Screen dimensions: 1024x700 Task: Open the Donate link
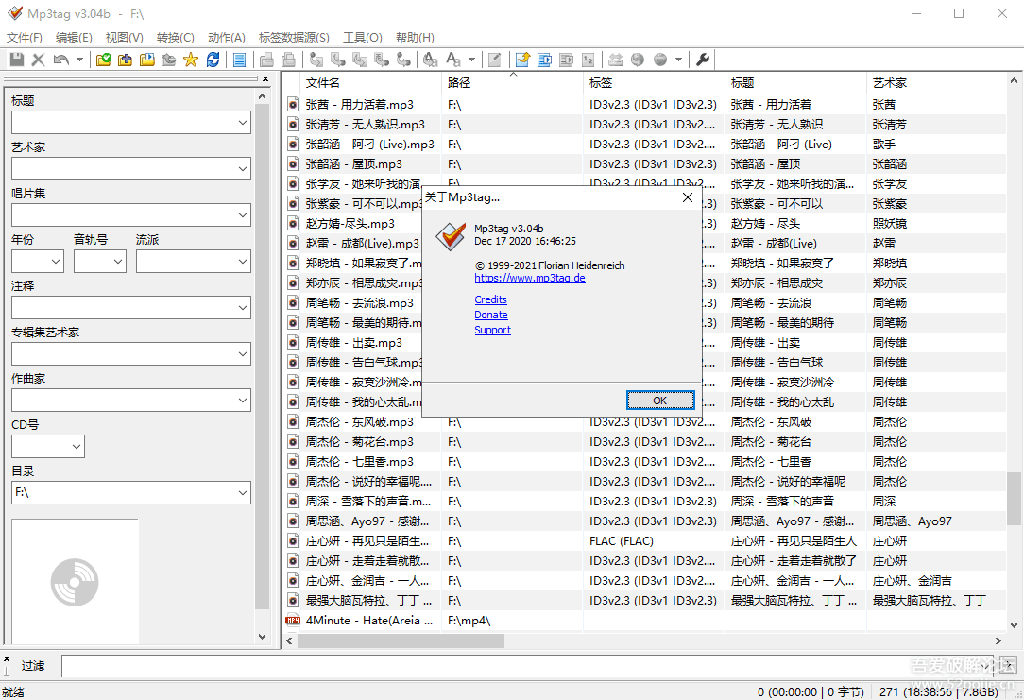491,315
